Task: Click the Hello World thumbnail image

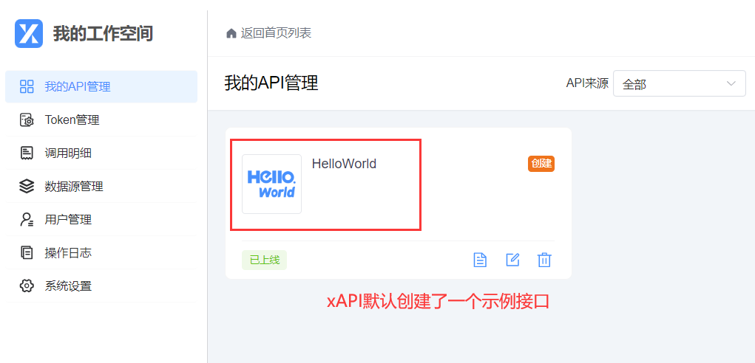Action: point(271,184)
